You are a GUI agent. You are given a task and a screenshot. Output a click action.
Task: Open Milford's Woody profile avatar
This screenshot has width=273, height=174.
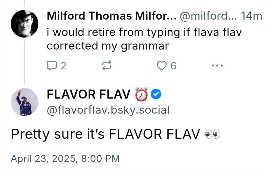pyautogui.click(x=25, y=24)
